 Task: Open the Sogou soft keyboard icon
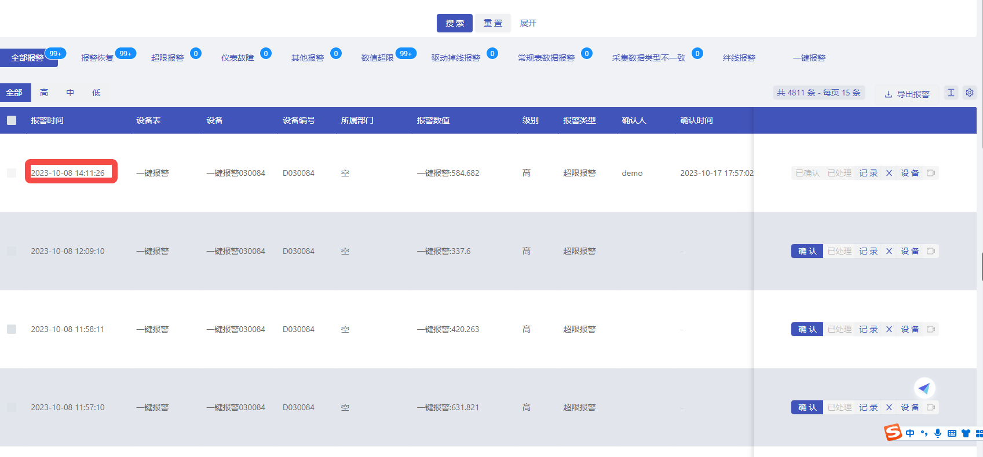tap(952, 433)
